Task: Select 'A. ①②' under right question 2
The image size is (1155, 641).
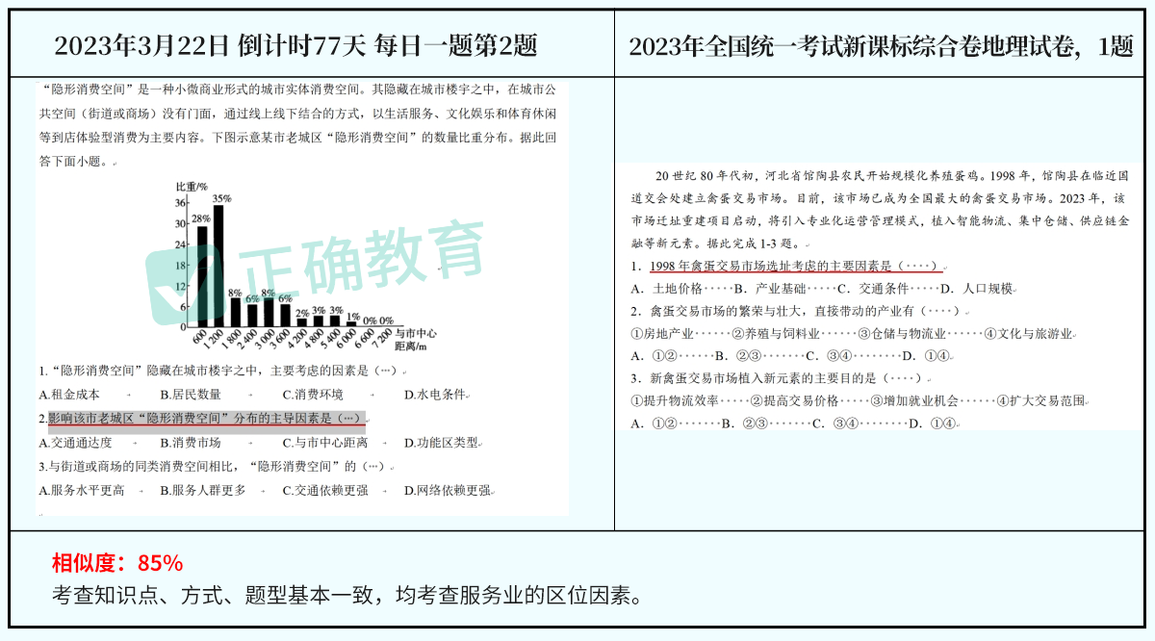Action: tap(654, 357)
